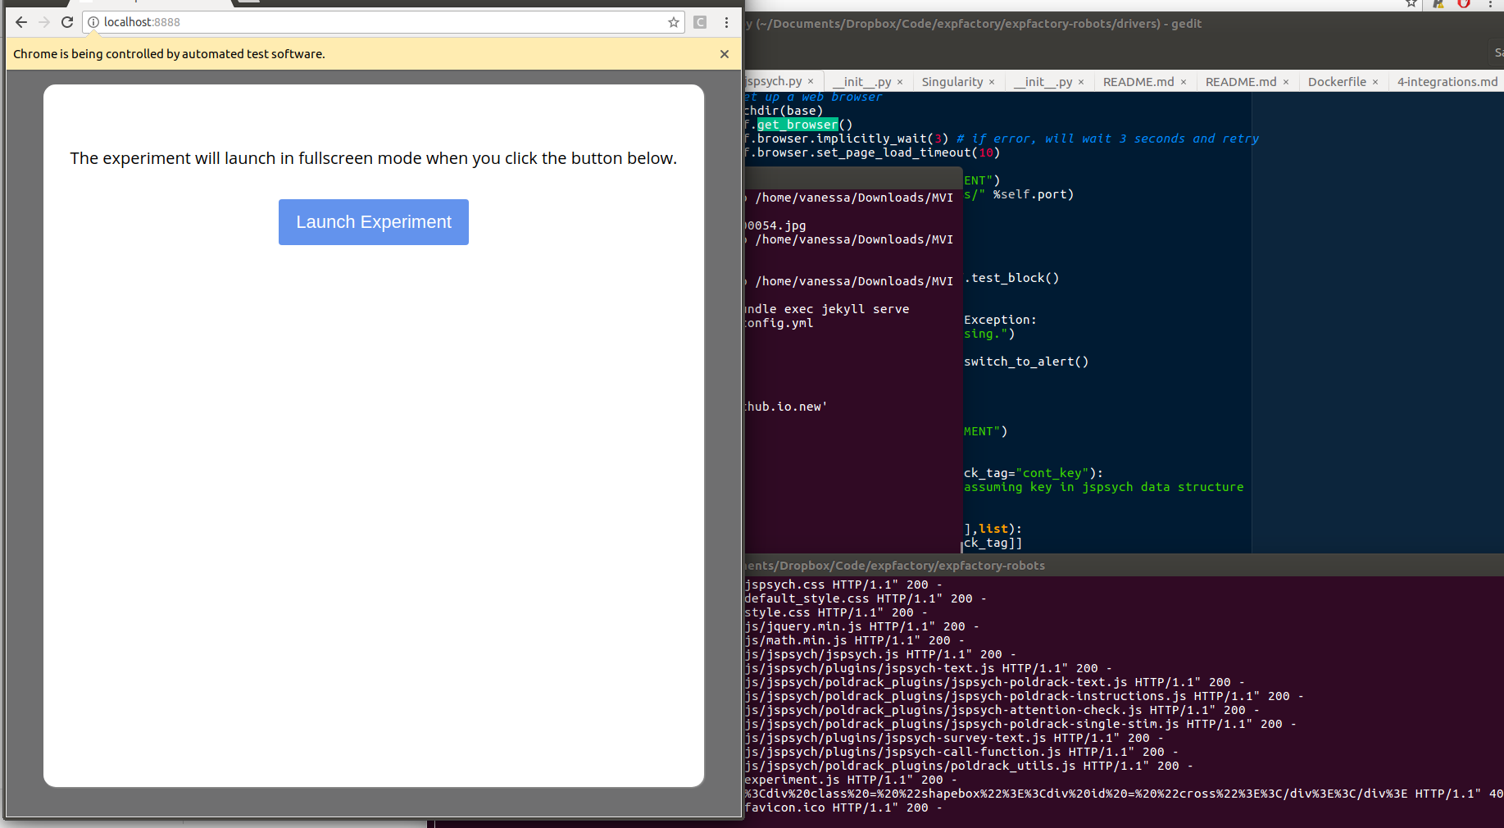This screenshot has width=1504, height=828.
Task: Click the 'Exception:' line in gedit
Action: [1000, 320]
